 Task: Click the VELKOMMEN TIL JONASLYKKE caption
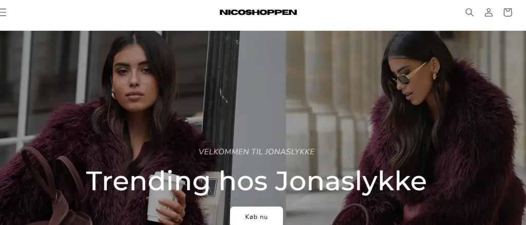(x=256, y=152)
